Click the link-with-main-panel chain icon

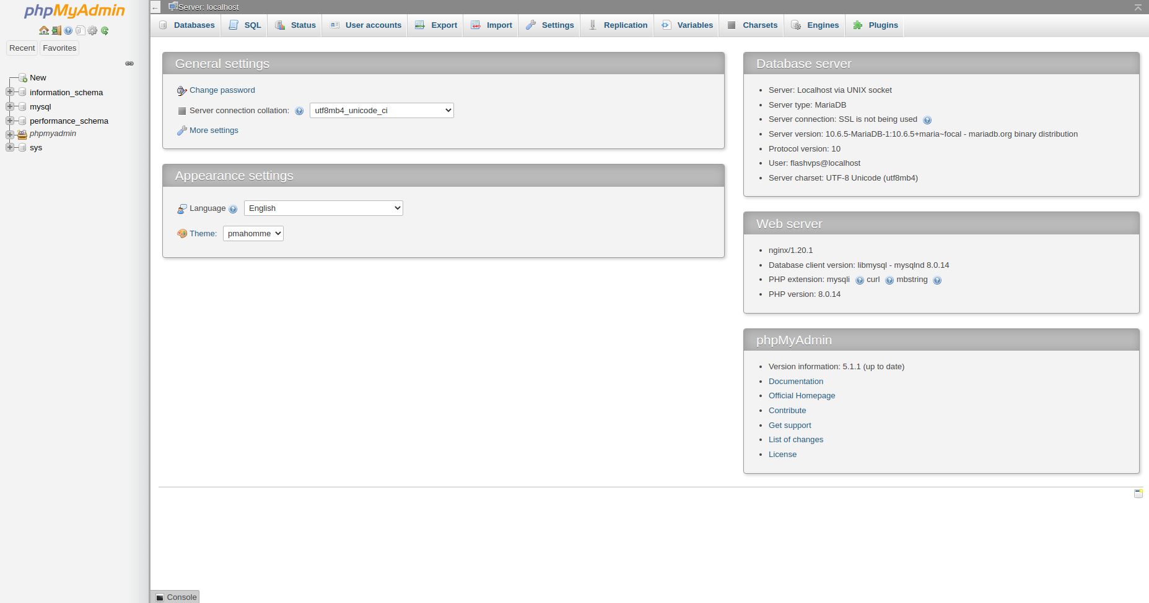[129, 64]
